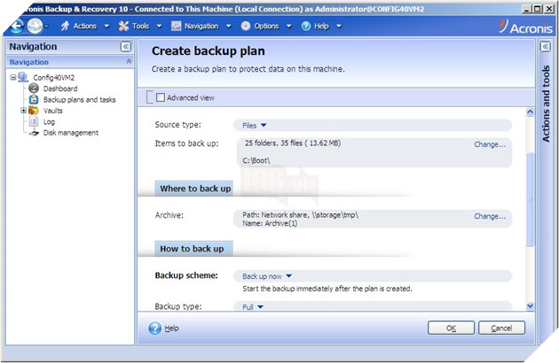Click the Vaults folder icon
559x363 pixels.
(x=34, y=111)
